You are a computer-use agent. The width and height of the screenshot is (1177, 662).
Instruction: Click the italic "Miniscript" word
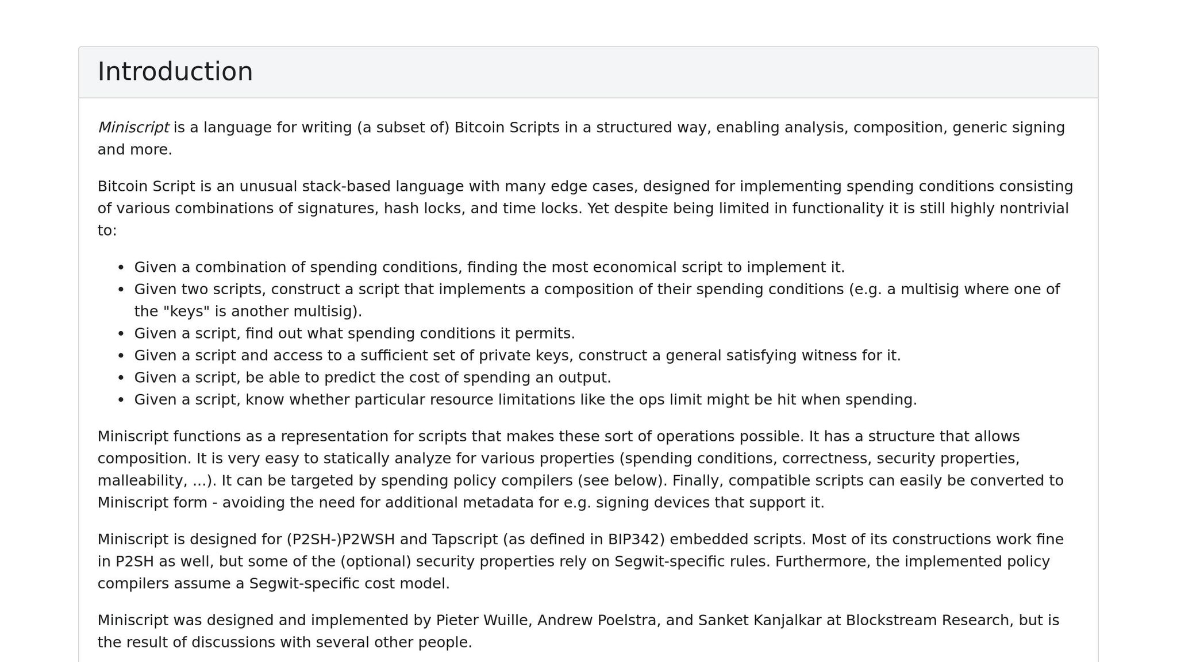point(133,128)
